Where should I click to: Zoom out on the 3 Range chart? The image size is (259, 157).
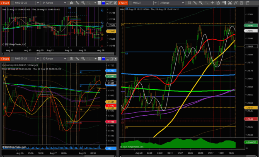(206, 3)
